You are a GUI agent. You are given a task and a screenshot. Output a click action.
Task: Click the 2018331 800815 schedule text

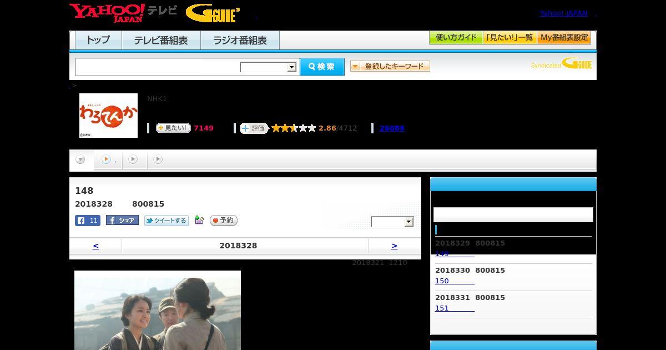470,298
